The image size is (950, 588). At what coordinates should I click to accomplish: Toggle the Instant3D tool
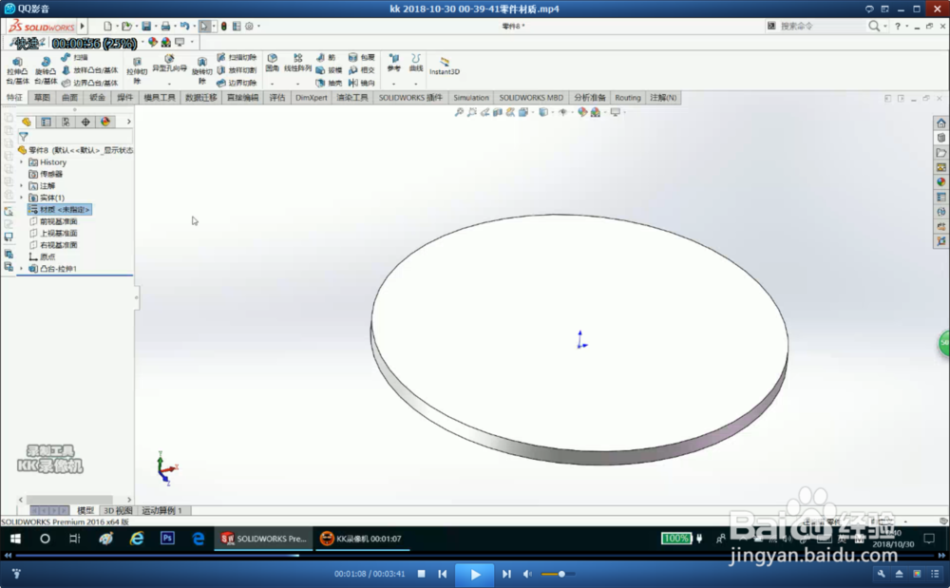coord(445,66)
